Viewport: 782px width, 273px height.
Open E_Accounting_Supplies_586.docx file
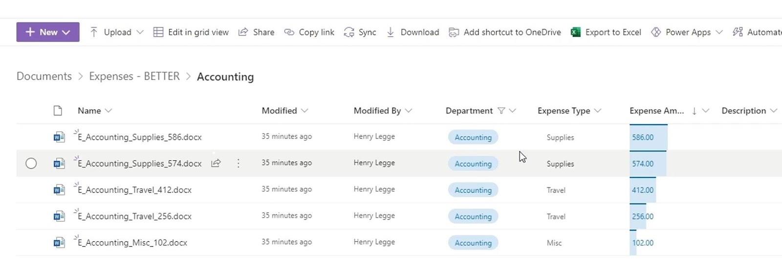[x=140, y=137]
